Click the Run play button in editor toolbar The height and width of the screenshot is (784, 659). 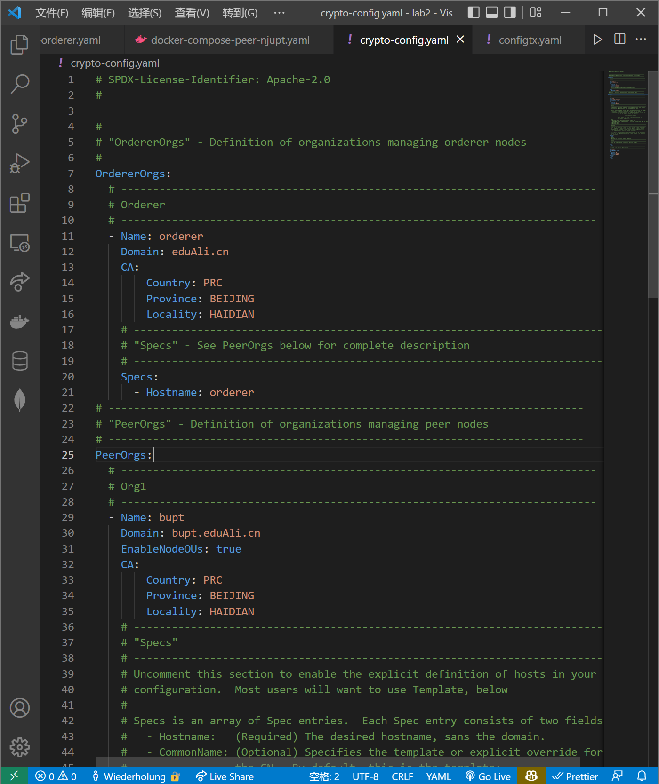pos(597,40)
